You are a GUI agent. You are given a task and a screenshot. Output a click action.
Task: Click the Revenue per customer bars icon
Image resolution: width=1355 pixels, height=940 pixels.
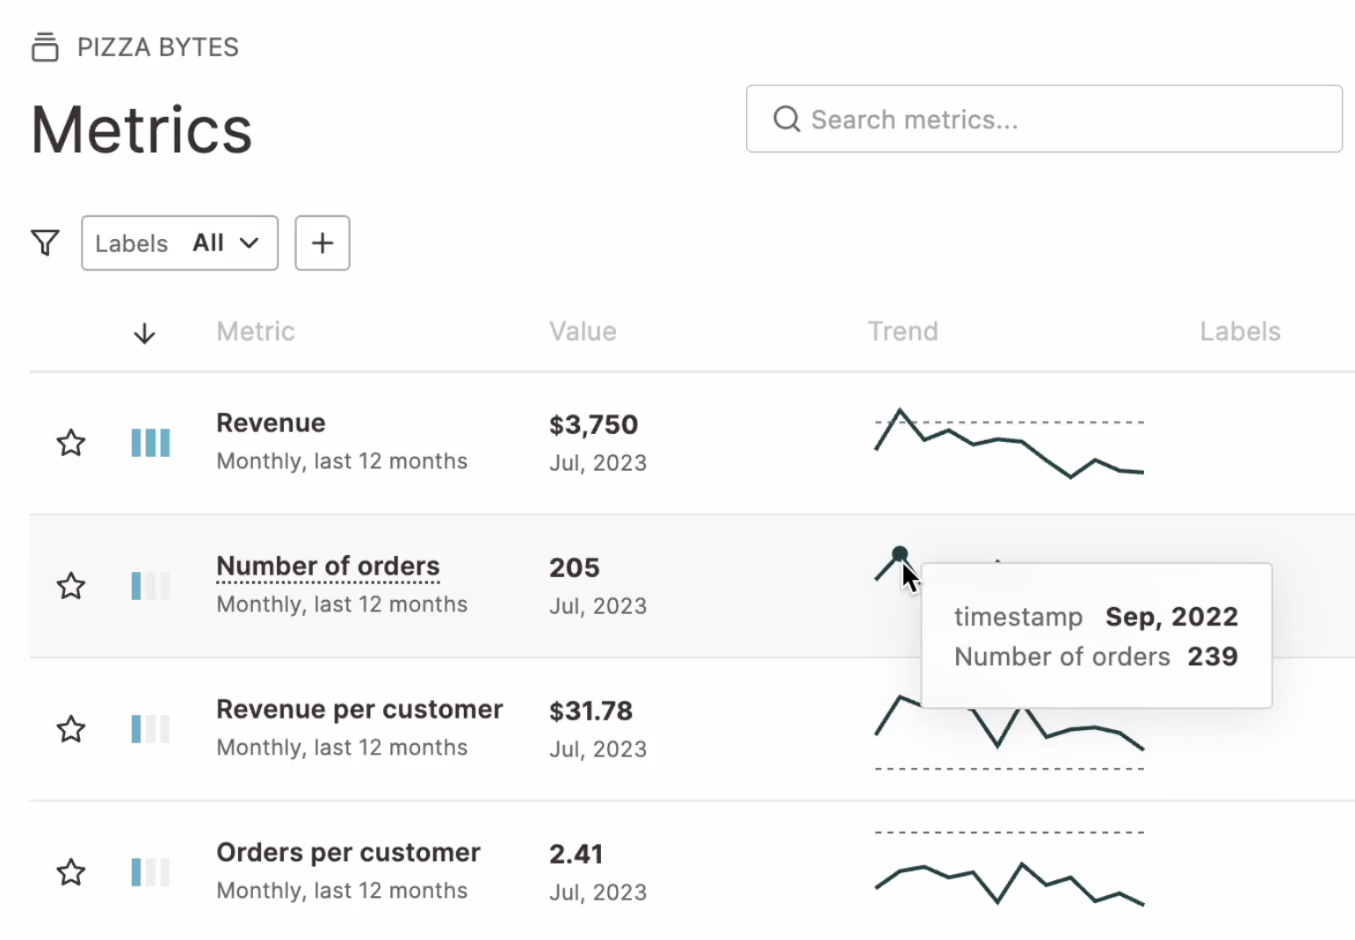[150, 729]
